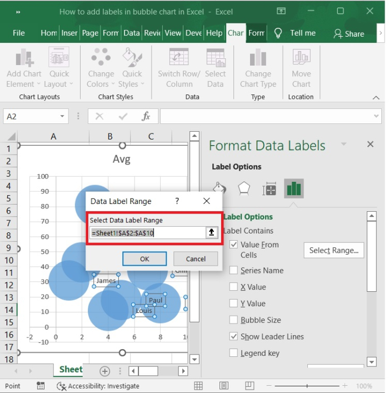Open Quick Styles gallery

(132, 68)
